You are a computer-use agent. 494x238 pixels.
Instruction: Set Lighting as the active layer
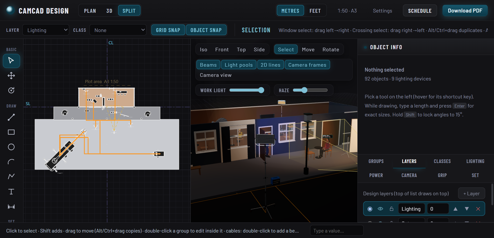[x=370, y=209]
